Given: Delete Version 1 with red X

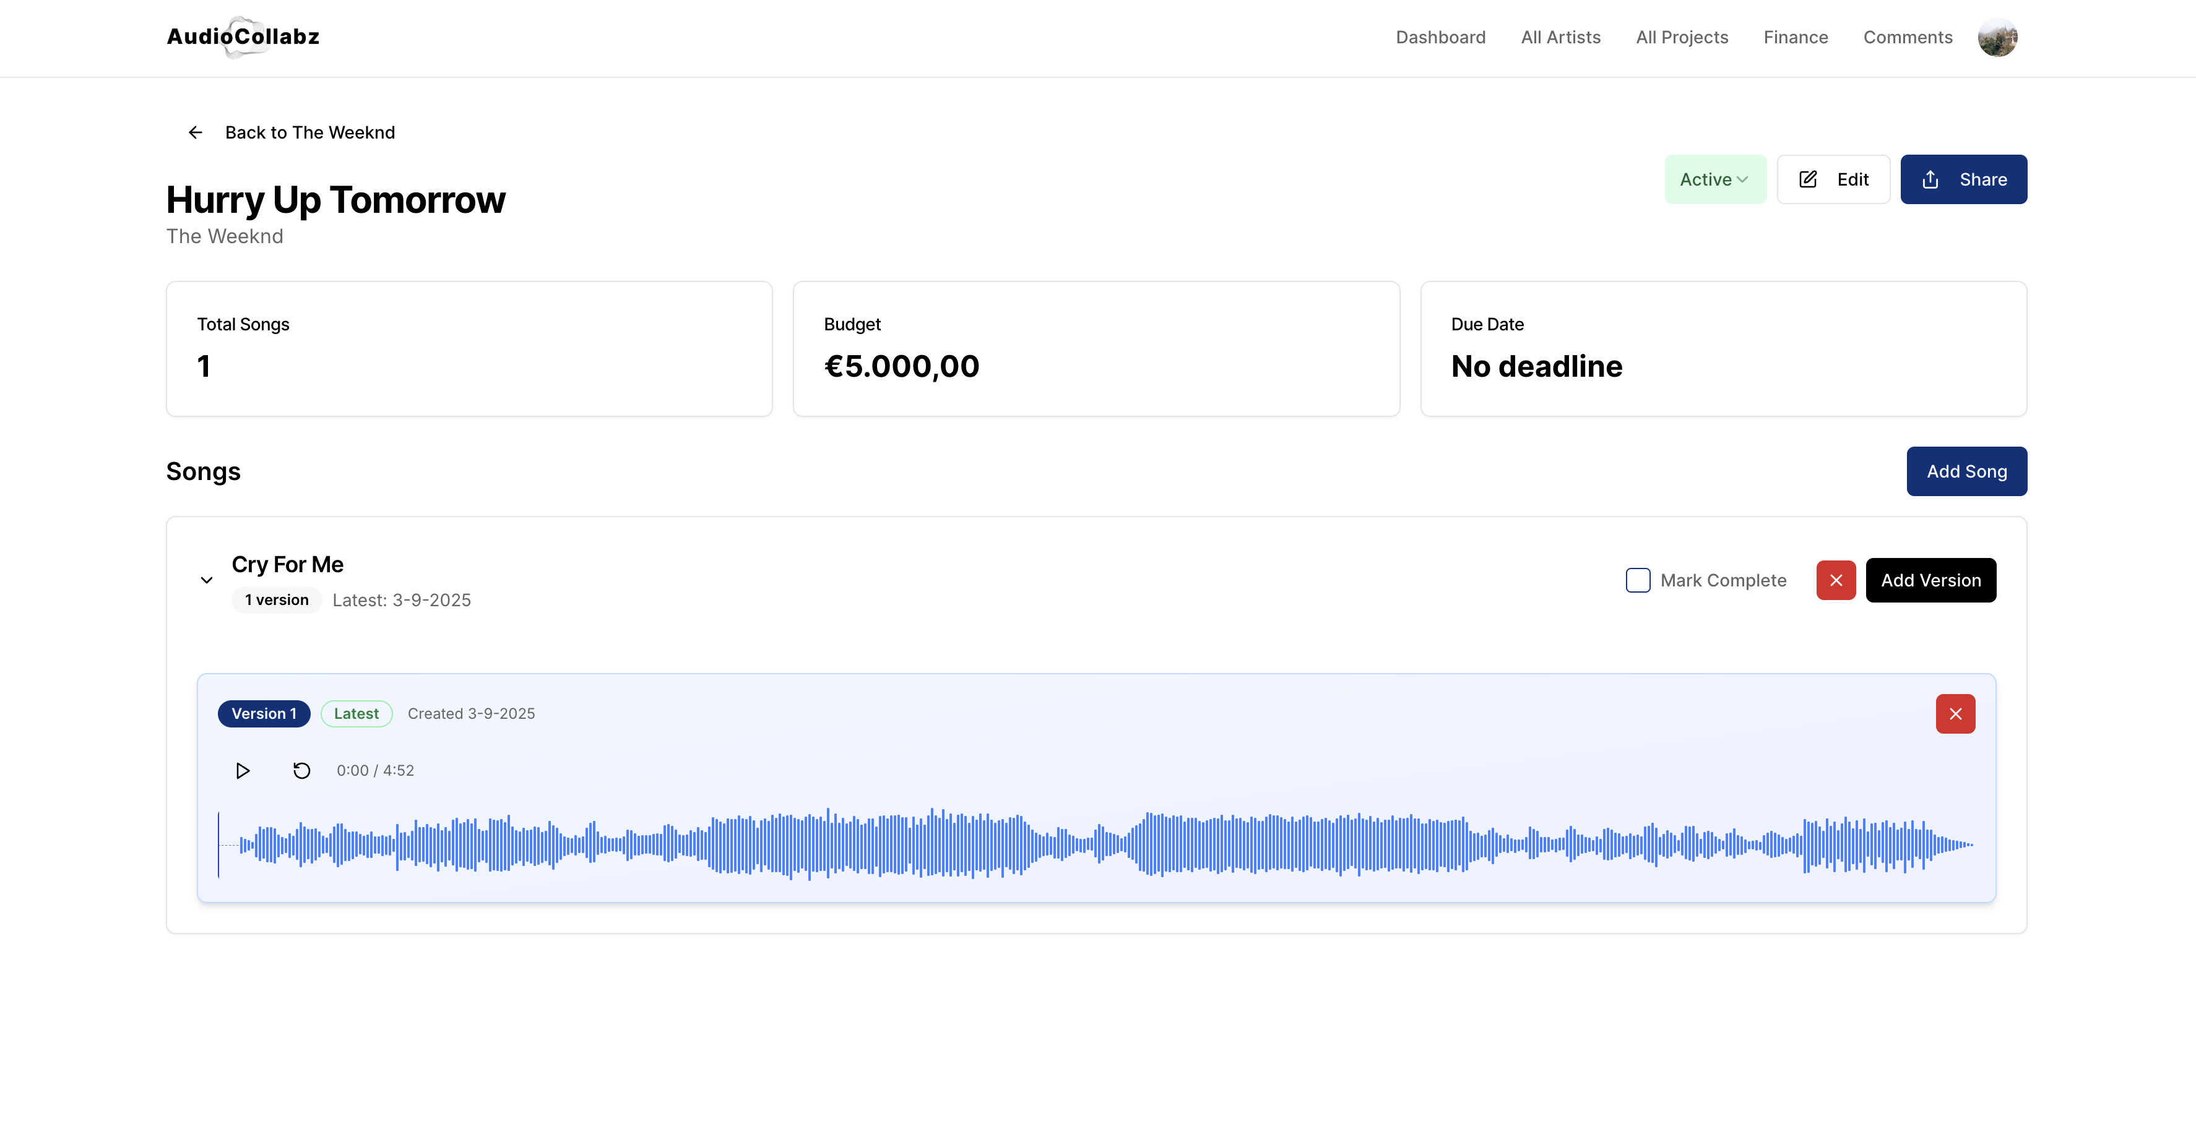Looking at the screenshot, I should pyautogui.click(x=1955, y=713).
